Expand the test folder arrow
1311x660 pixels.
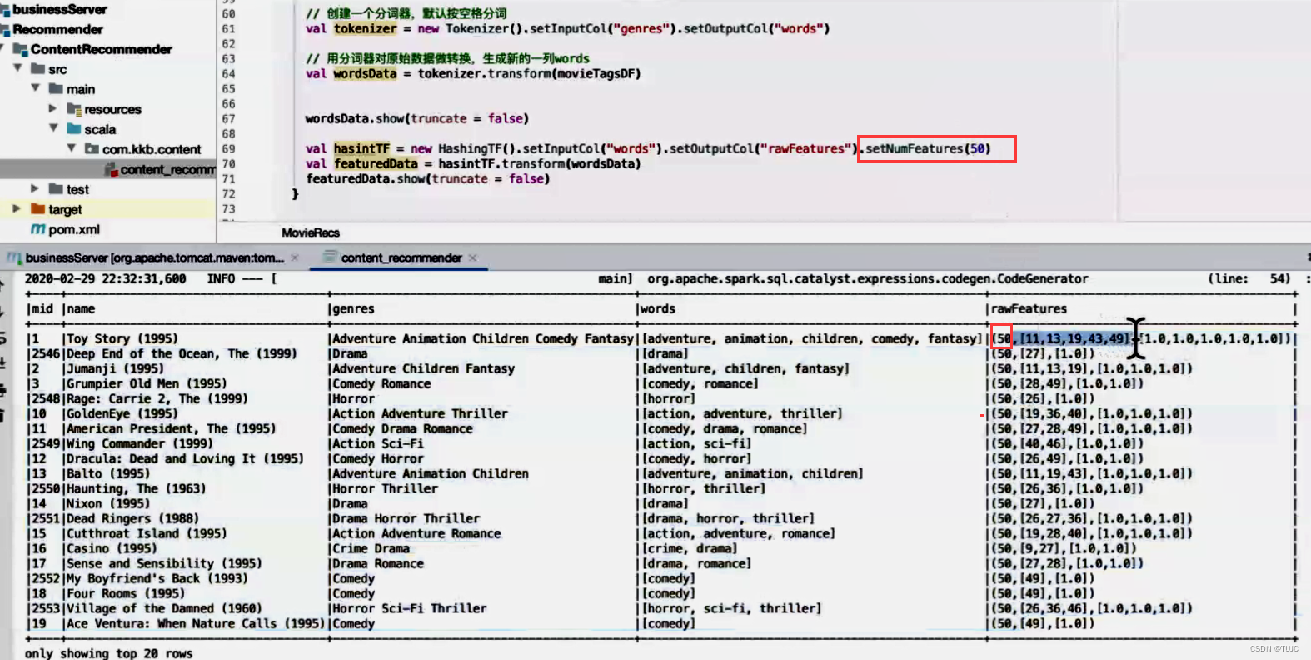35,188
